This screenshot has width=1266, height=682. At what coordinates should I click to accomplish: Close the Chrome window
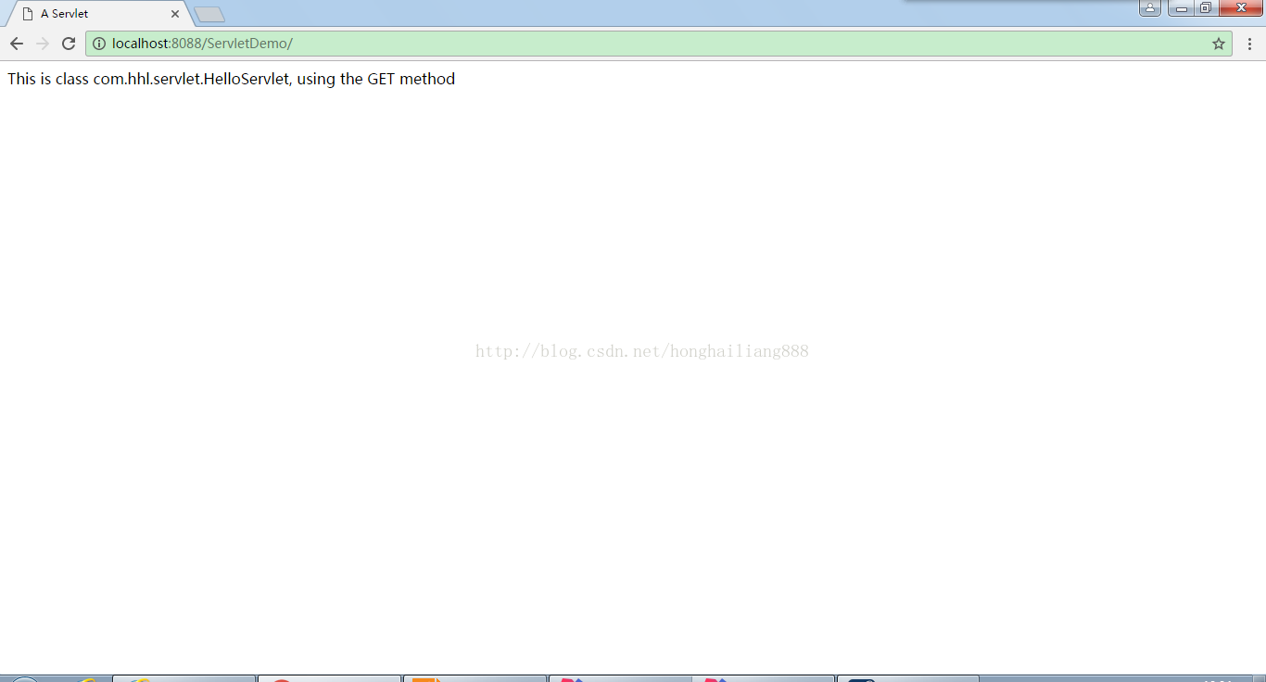(x=1241, y=8)
